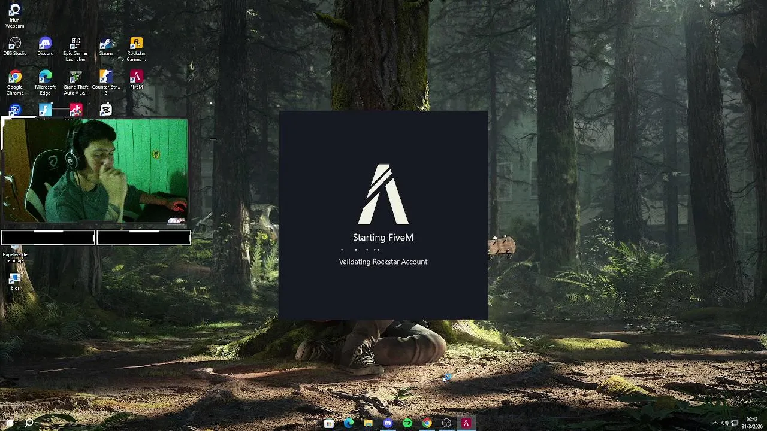Select the bios desktop icon
This screenshot has width=767, height=431.
15,282
